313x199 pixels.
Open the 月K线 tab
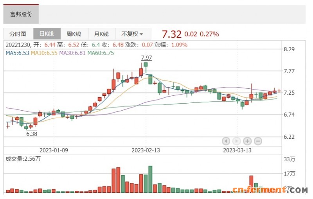(101, 34)
